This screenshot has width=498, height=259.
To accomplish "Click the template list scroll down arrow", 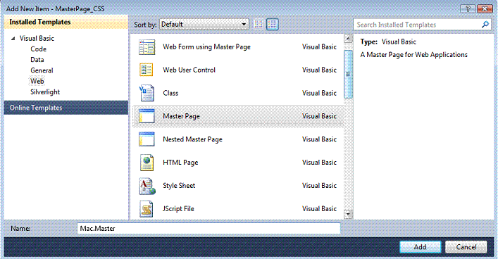I will click(x=348, y=215).
